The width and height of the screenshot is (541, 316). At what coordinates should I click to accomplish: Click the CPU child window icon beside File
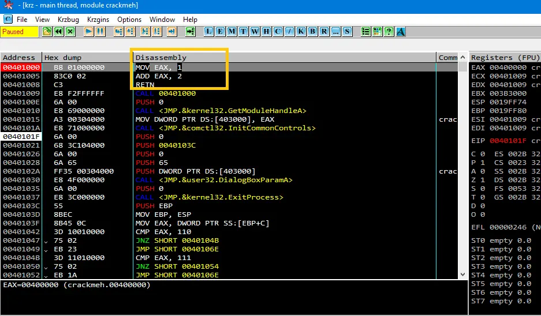tap(8, 19)
